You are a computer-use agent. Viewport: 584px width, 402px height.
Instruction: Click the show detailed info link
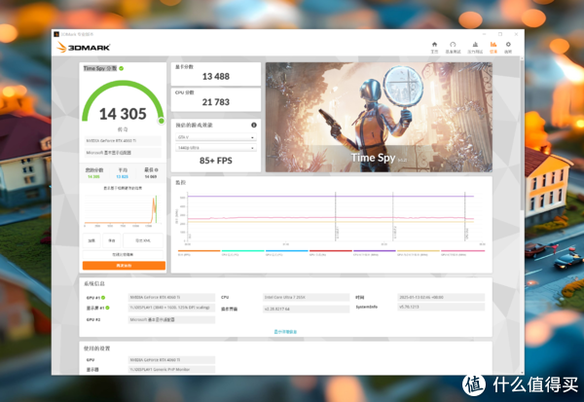(290, 331)
